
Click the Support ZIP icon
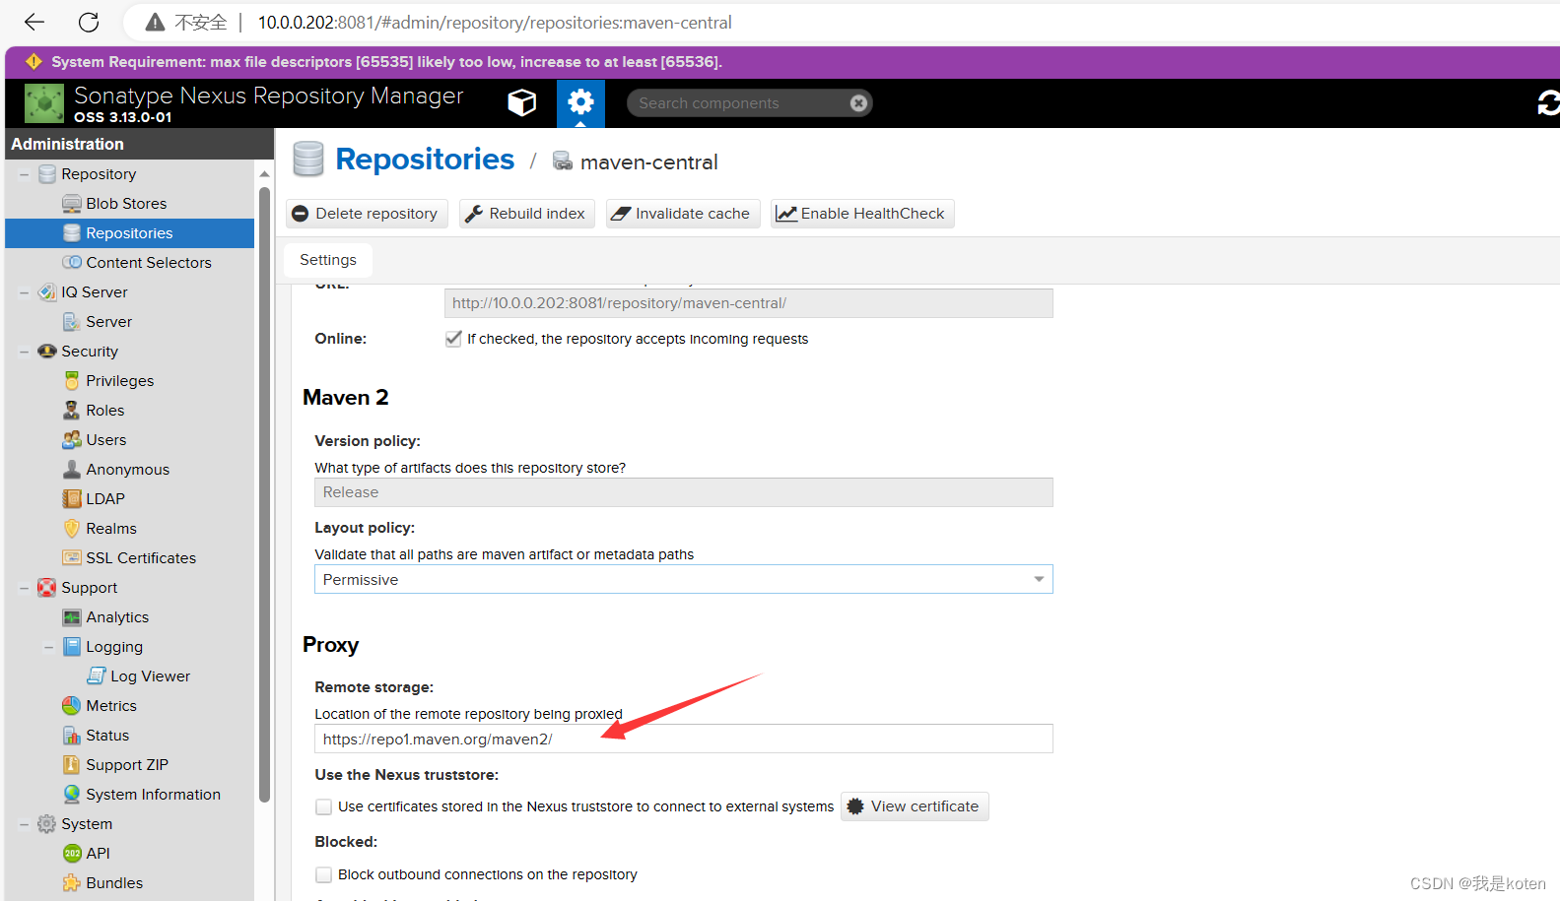[72, 765]
